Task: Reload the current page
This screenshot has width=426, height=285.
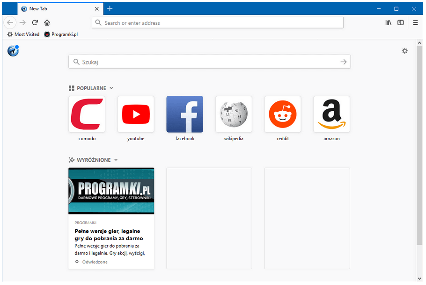Action: 35,22
